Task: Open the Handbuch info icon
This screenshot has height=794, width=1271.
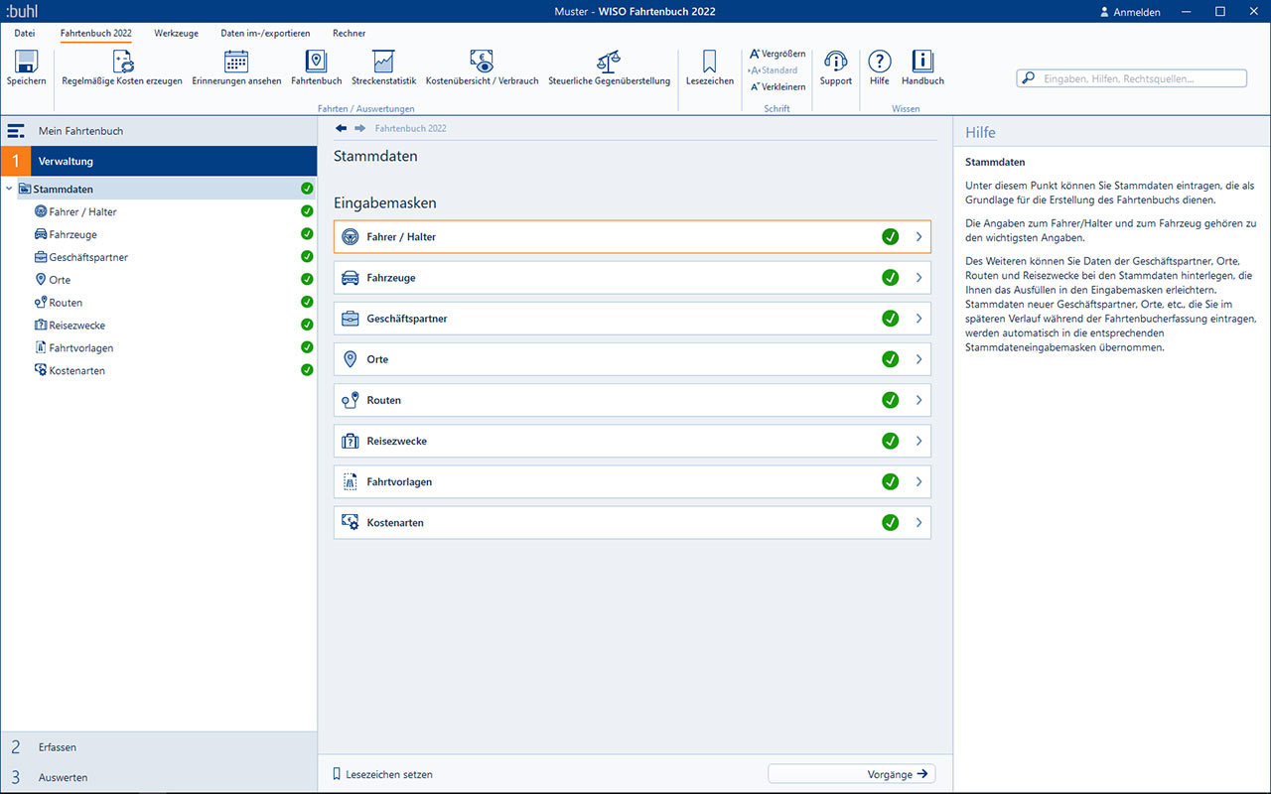Action: click(922, 62)
